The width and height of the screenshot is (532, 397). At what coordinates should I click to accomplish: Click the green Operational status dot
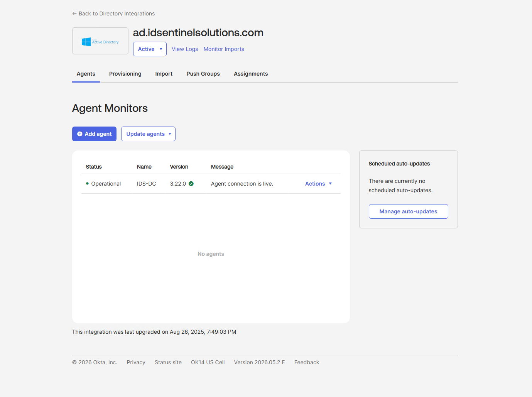[x=87, y=184]
